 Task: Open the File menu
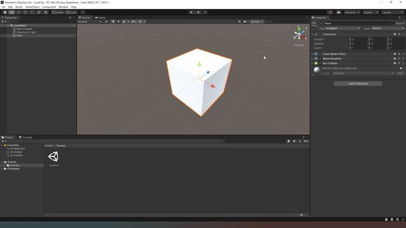[x=3, y=7]
